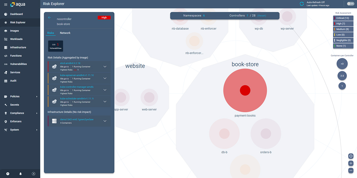Expand the etcd-amd64:3.2.18 image row chevron
Screen dimensions: 357x178
pos(105,67)
